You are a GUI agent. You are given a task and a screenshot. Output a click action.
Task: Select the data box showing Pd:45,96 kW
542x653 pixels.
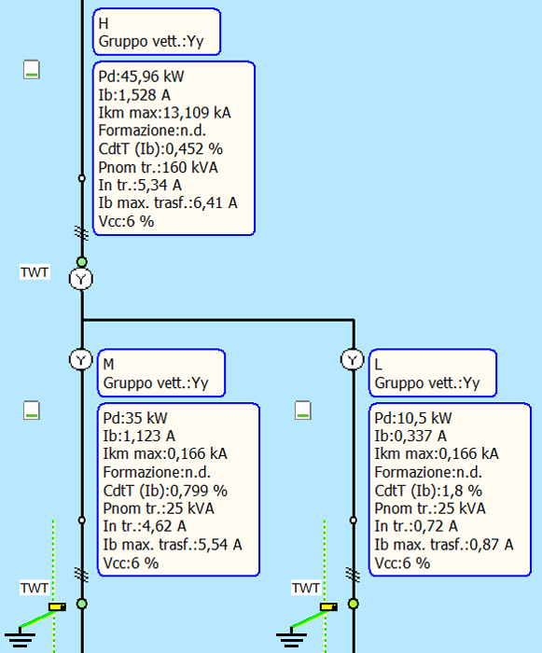[x=174, y=148]
